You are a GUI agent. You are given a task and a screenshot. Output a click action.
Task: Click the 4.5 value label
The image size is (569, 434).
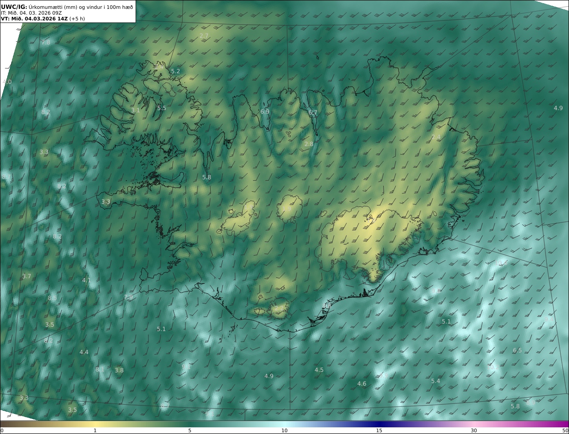(319, 370)
